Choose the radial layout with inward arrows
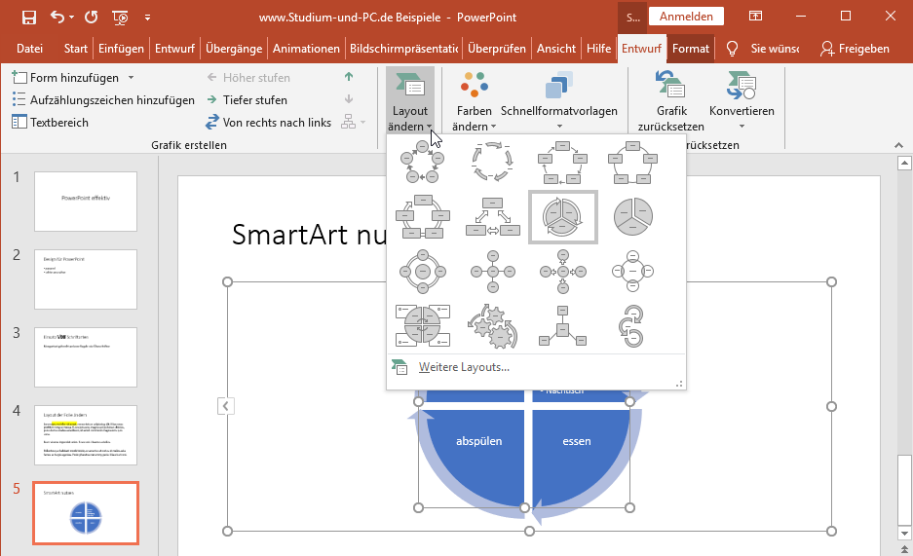Screen dimensions: 913x556 [x=562, y=272]
